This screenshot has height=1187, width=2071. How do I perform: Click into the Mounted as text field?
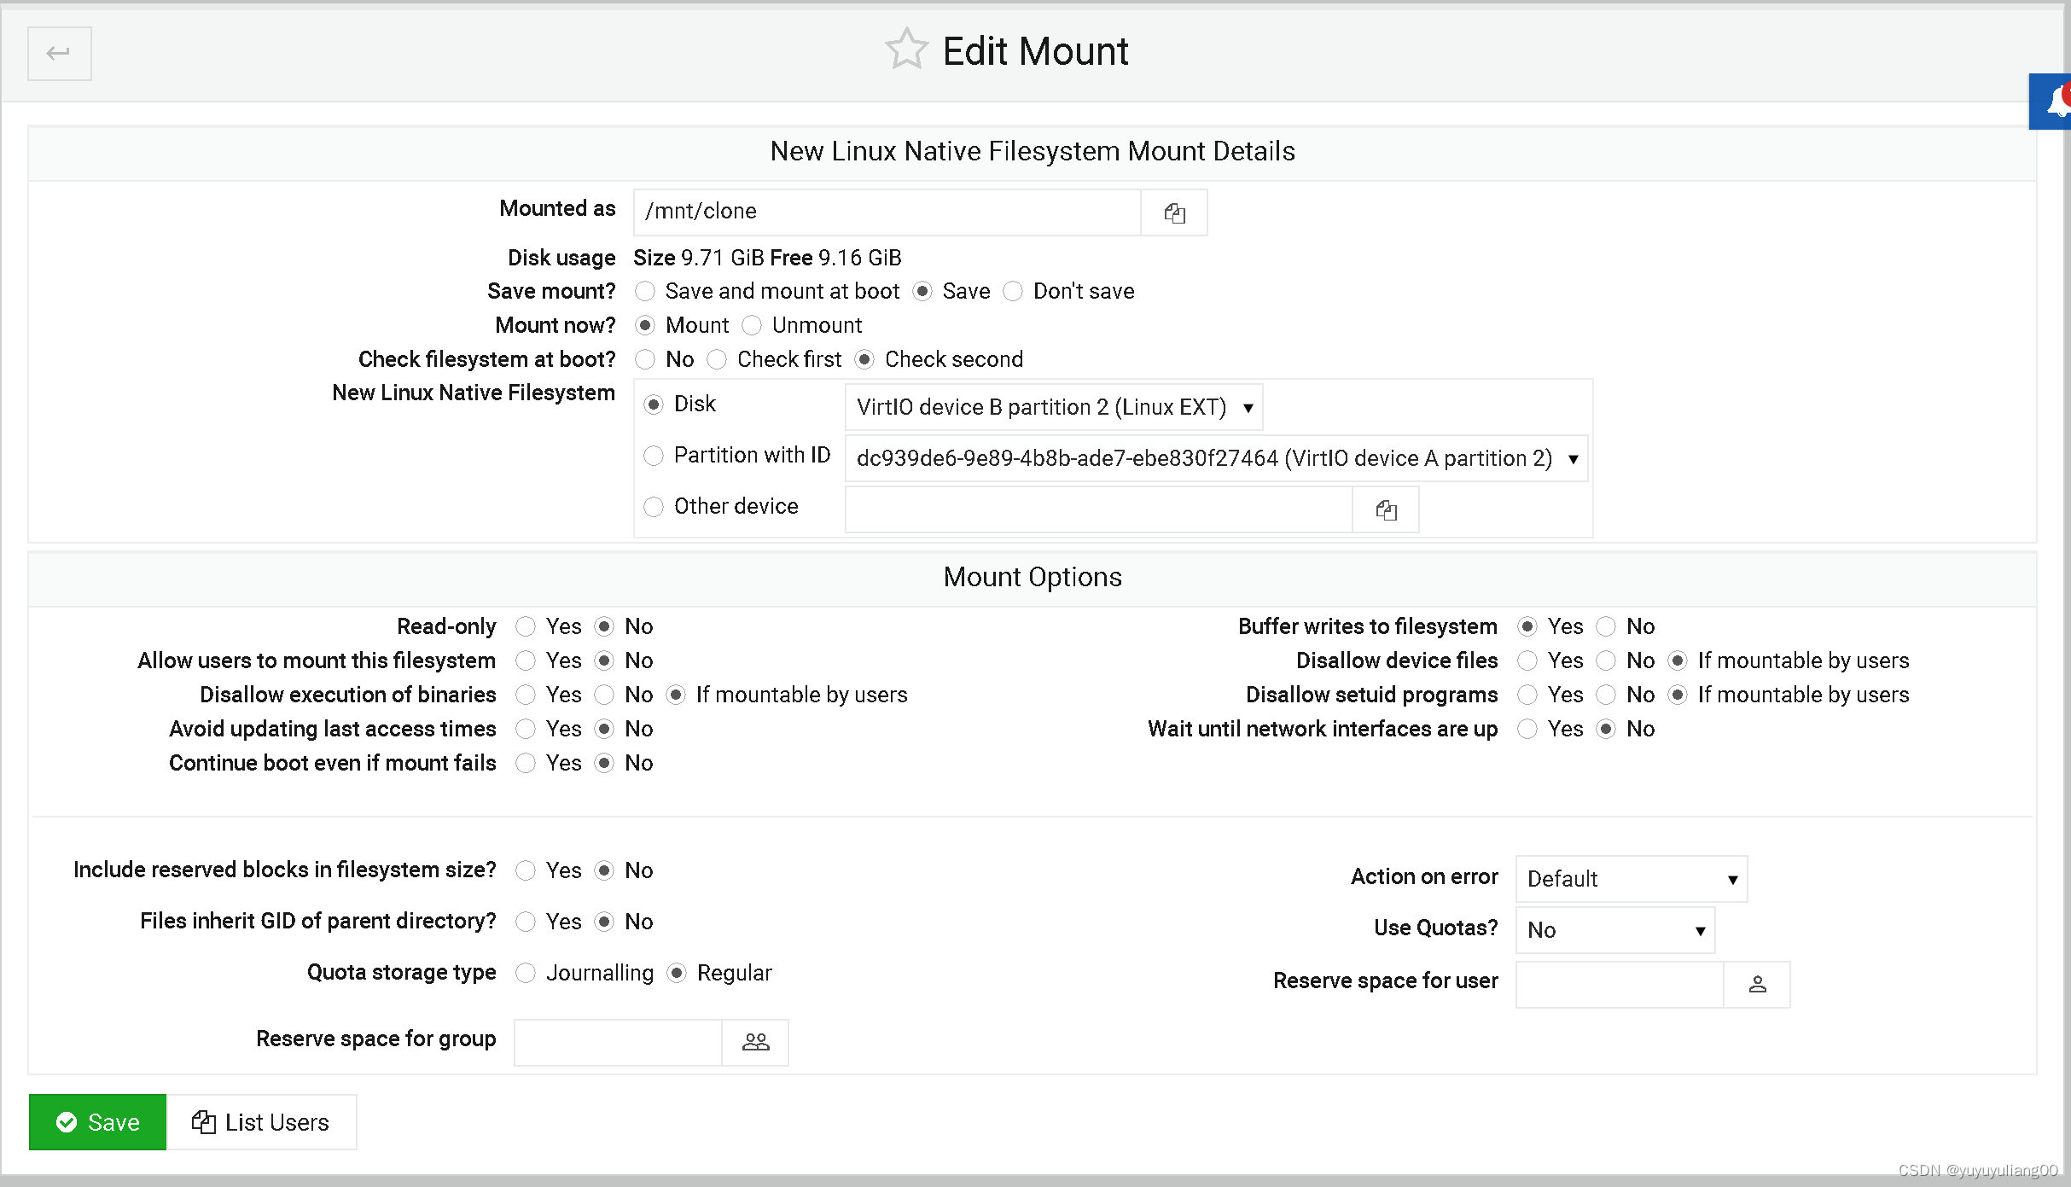tap(886, 212)
